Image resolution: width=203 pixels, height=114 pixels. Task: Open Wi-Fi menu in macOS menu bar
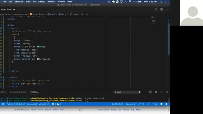130,2
